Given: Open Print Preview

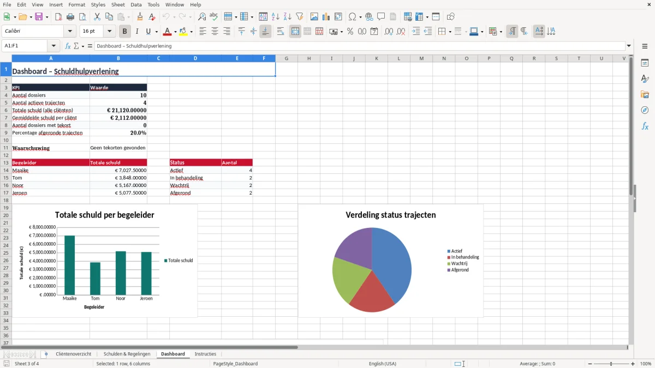Looking at the screenshot, I should (82, 17).
